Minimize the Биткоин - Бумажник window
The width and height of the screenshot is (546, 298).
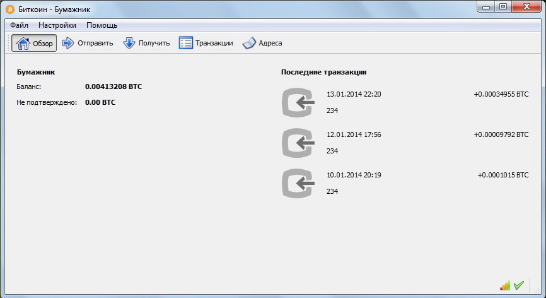(x=486, y=6)
